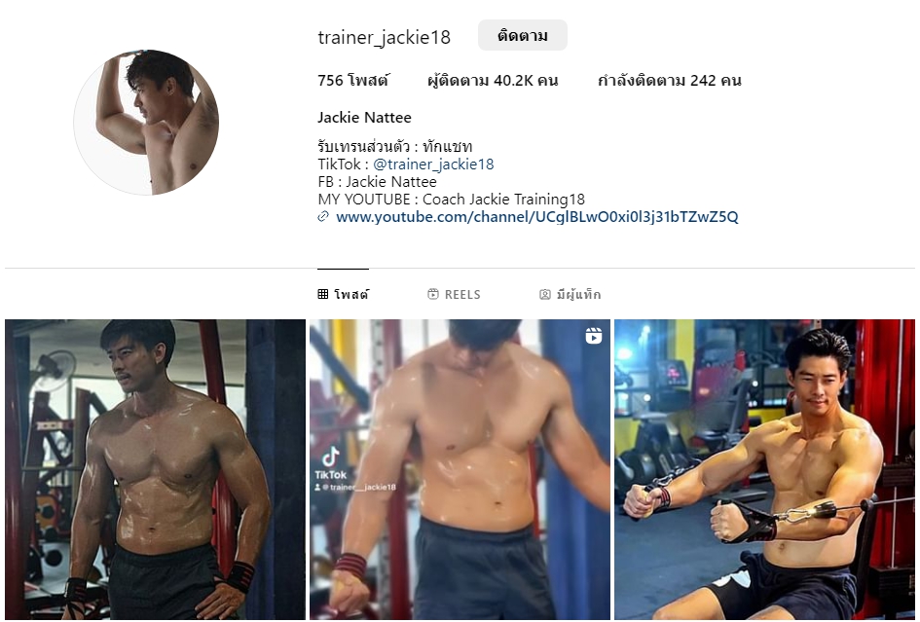Screen dimensions: 920x622
Task: Open the first gym post thumbnail
Action: click(156, 469)
